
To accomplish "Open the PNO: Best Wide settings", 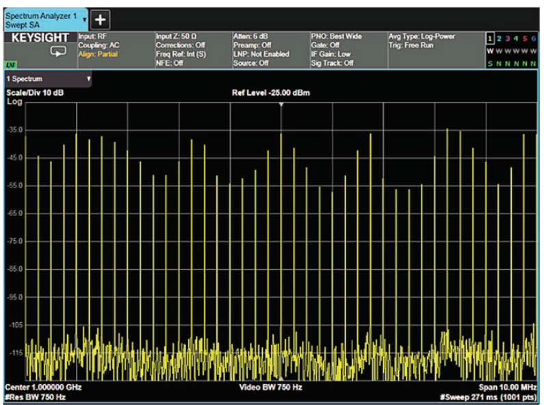I will pyautogui.click(x=336, y=36).
